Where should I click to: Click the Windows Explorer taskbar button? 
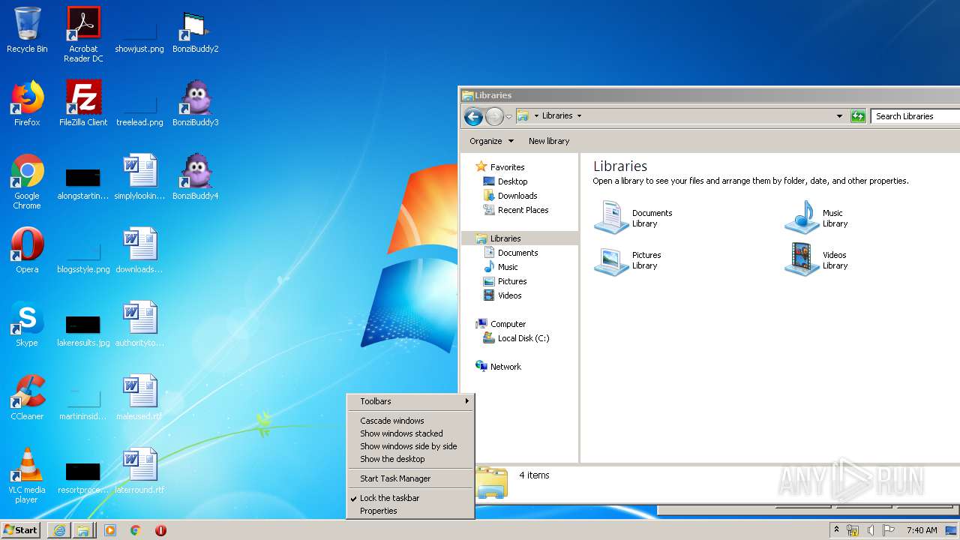[x=83, y=530]
